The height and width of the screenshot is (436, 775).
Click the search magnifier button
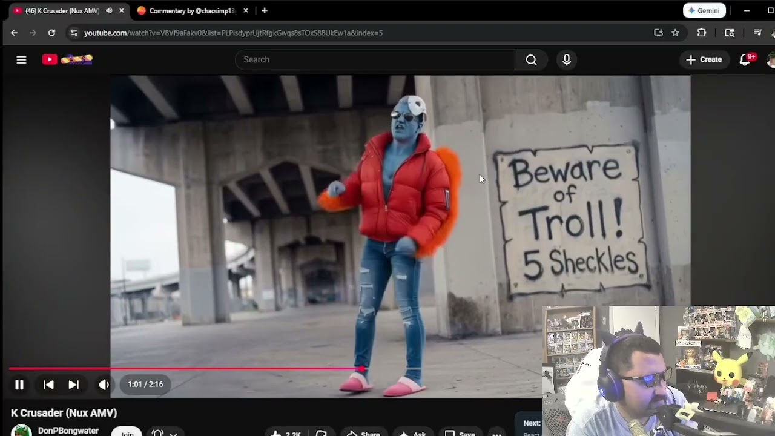point(531,59)
